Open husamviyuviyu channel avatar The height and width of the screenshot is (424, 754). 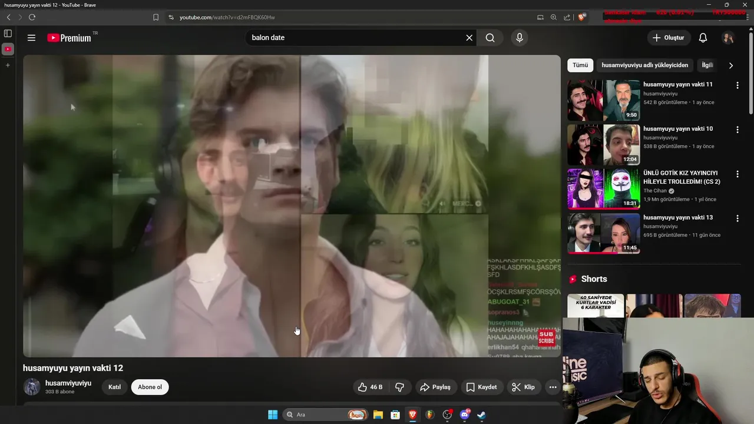tap(32, 387)
